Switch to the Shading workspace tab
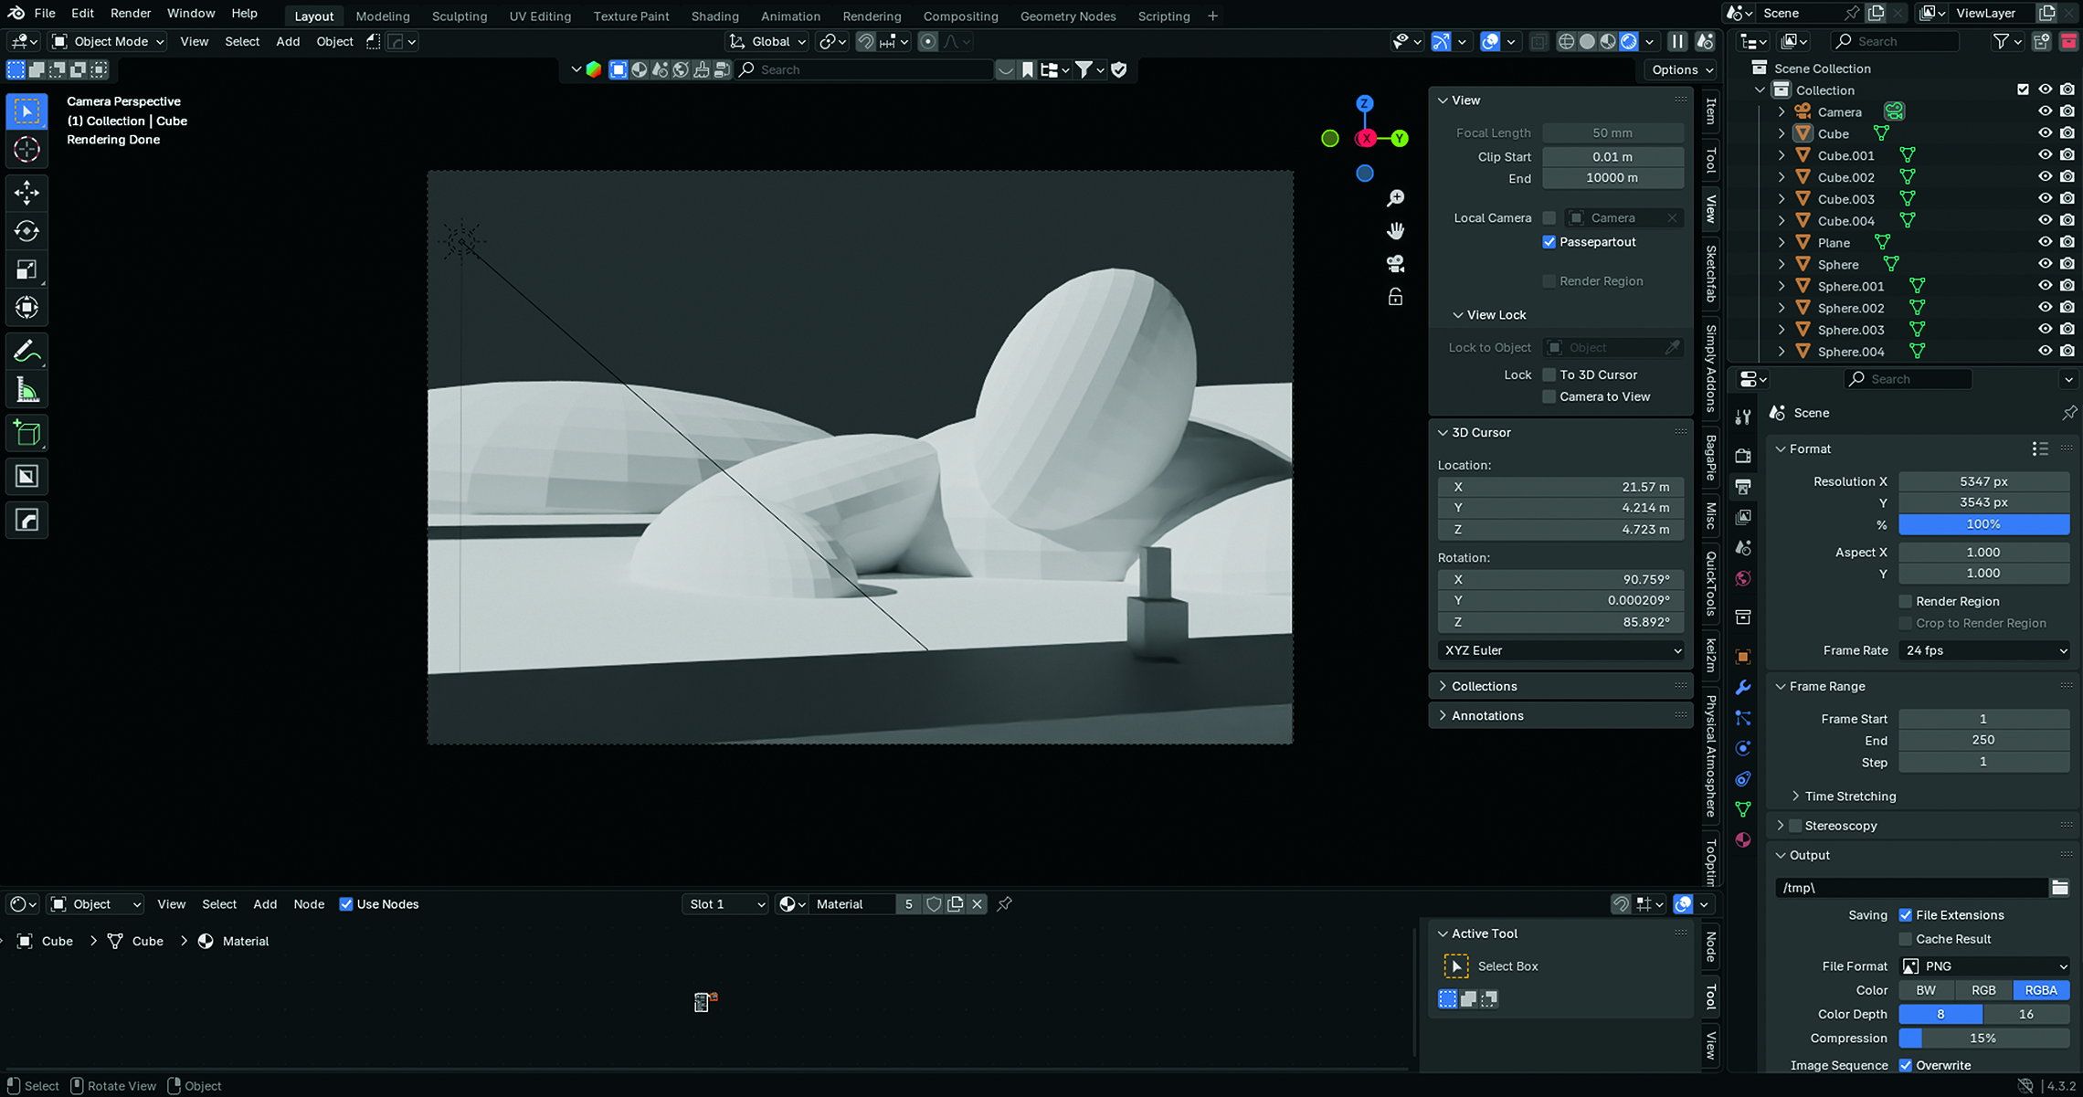 coord(714,16)
